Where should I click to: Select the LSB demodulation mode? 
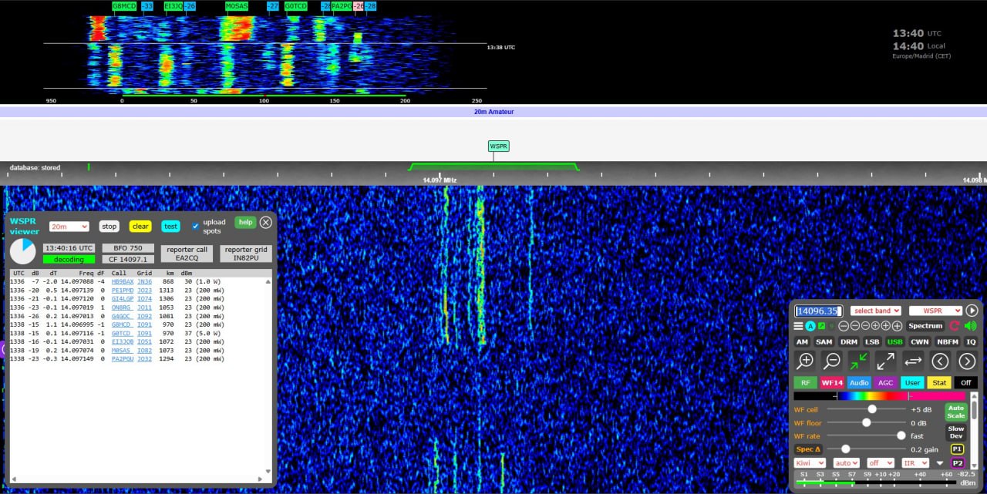tap(871, 341)
